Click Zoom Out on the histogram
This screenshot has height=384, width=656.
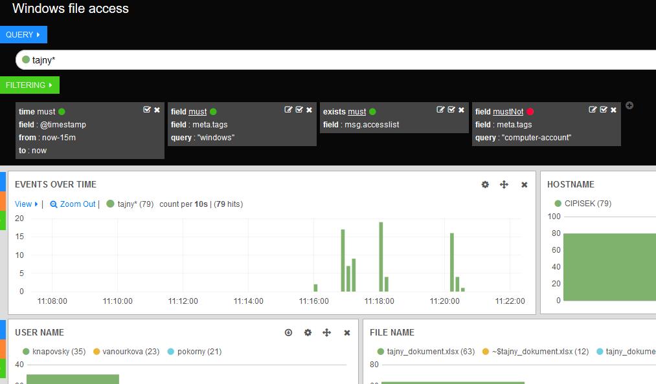point(73,204)
